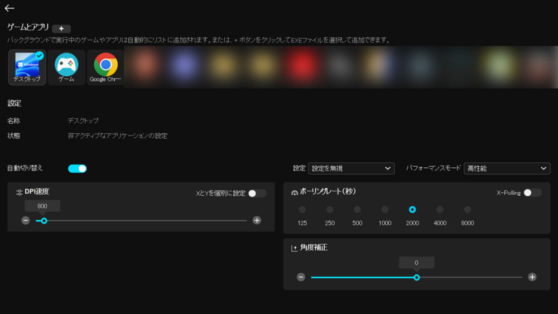Click plus icon for 角度補正
Image resolution: width=558 pixels, height=314 pixels.
[532, 277]
